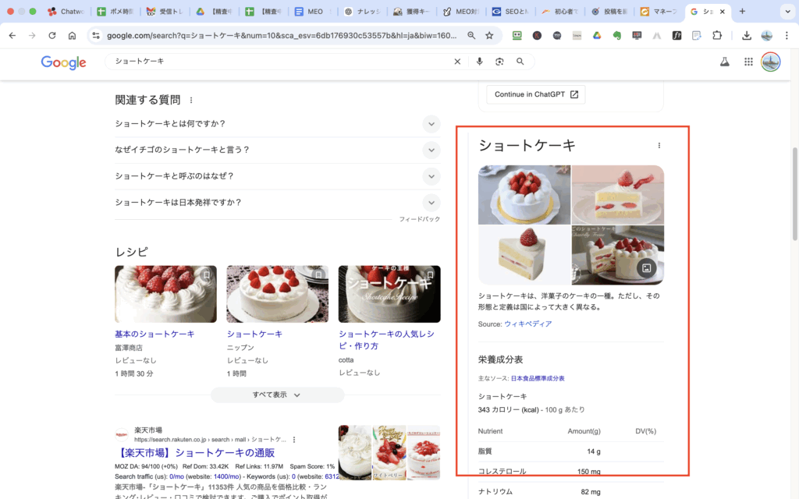This screenshot has width=799, height=499.
Task: Show Chrome downloads
Action: coord(747,36)
